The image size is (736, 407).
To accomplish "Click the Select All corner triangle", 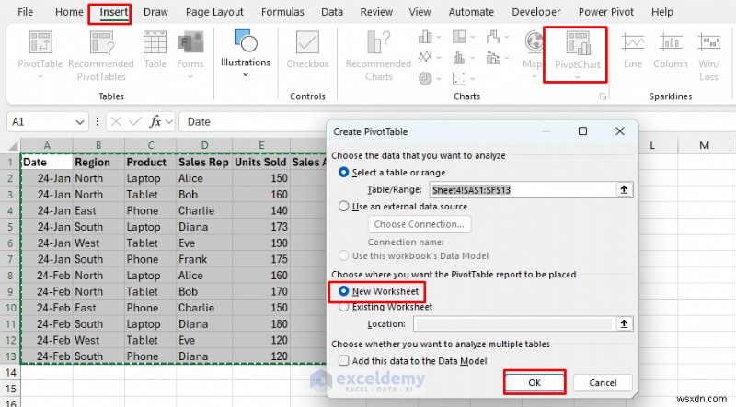I will pos(13,145).
